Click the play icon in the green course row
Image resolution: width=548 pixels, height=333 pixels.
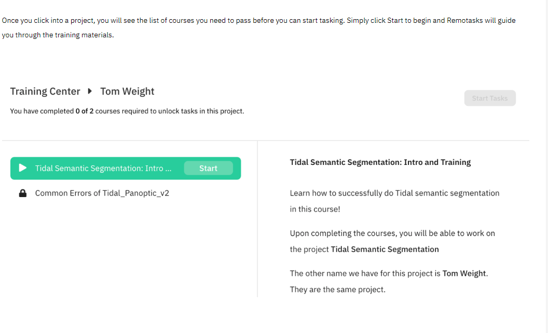[x=23, y=168]
